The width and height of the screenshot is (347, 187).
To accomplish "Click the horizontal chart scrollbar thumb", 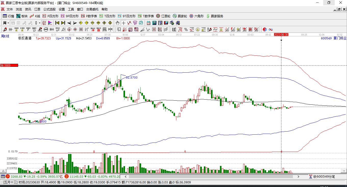I will pos(211,176).
